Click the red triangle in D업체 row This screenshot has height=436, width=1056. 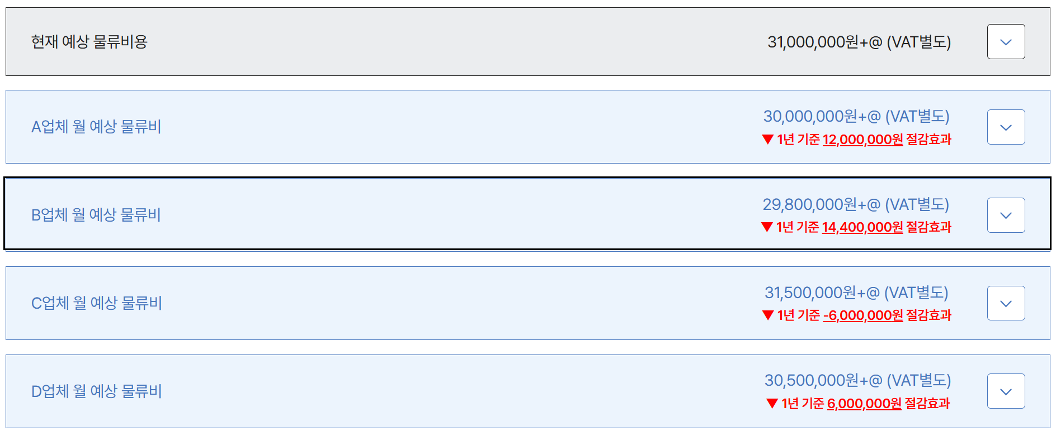tap(772, 404)
